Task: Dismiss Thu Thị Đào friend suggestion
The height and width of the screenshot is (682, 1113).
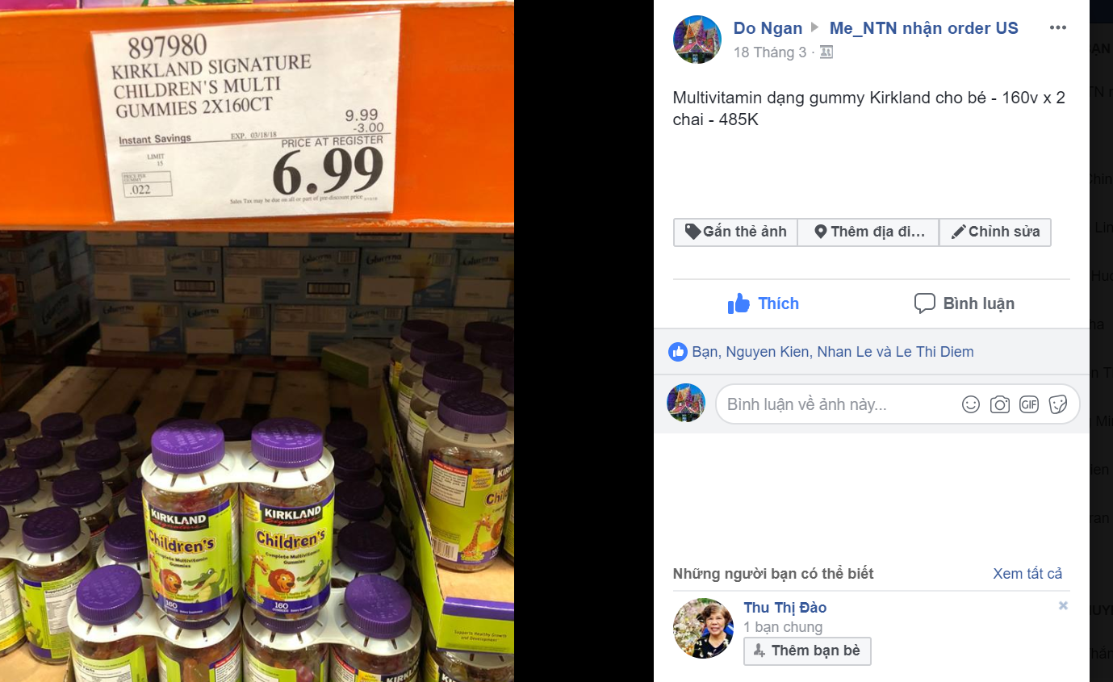Action: click(1063, 605)
